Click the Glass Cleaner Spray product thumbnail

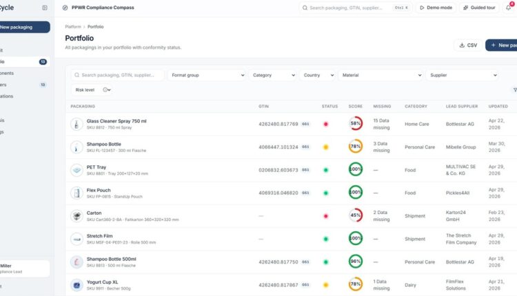tap(77, 125)
